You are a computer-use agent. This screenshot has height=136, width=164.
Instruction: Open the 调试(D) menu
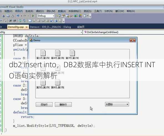pyautogui.click(x=40, y=11)
